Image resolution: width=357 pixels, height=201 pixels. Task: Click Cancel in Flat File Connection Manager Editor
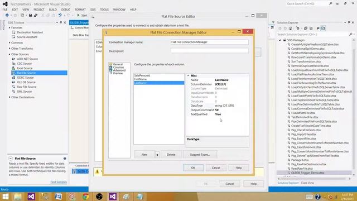(x=216, y=167)
